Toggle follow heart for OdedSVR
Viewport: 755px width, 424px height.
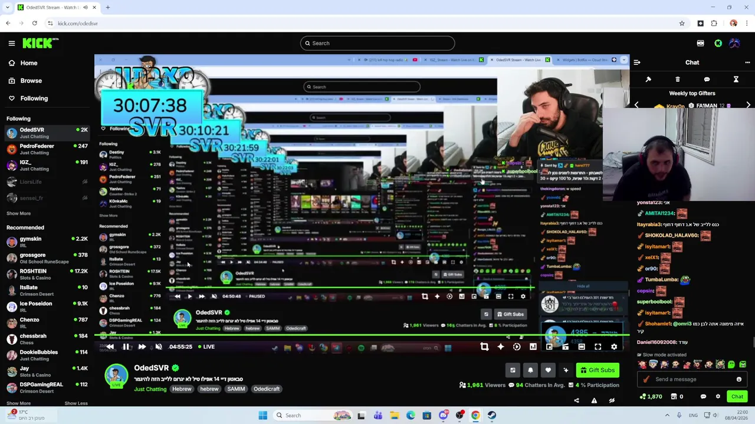(x=548, y=370)
